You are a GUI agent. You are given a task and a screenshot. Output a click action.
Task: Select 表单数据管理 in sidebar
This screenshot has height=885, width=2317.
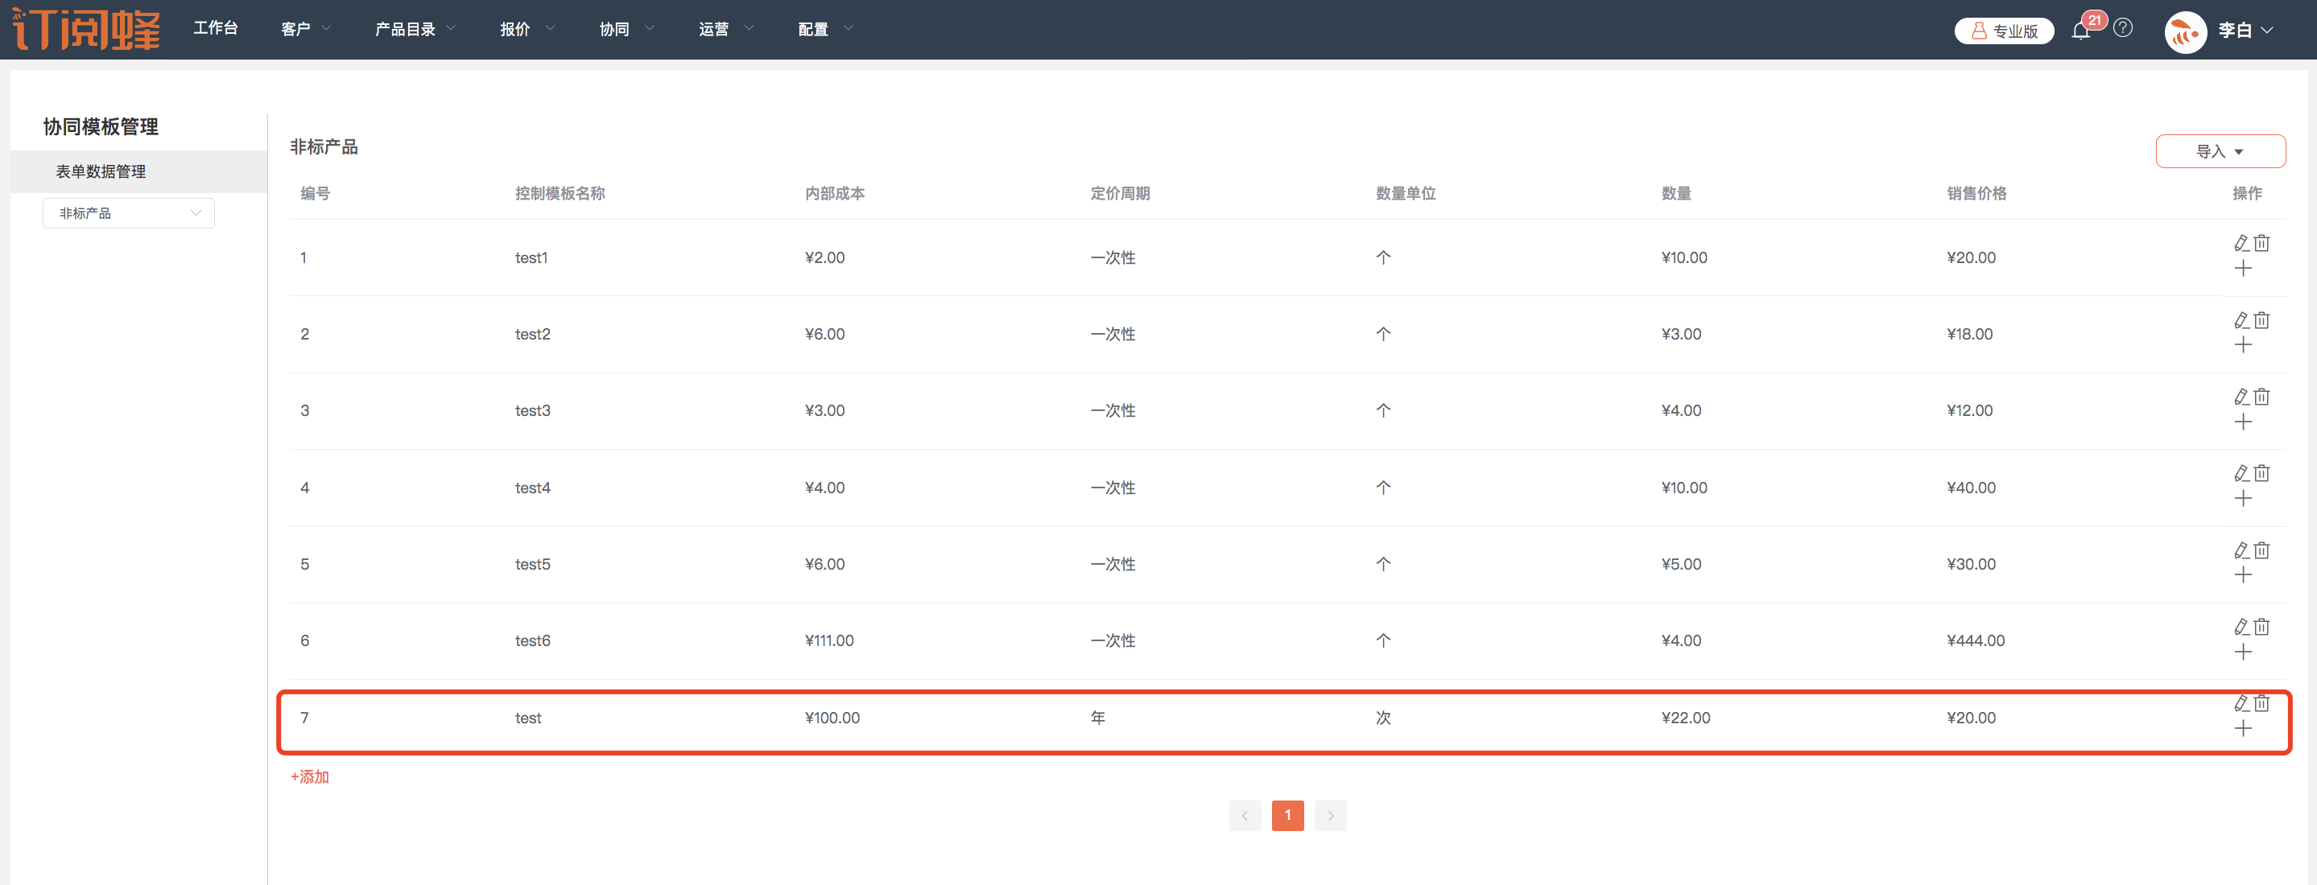point(101,171)
